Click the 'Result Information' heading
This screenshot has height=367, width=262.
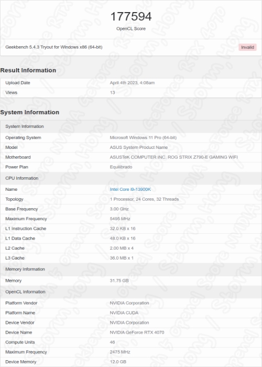pyautogui.click(x=28, y=70)
